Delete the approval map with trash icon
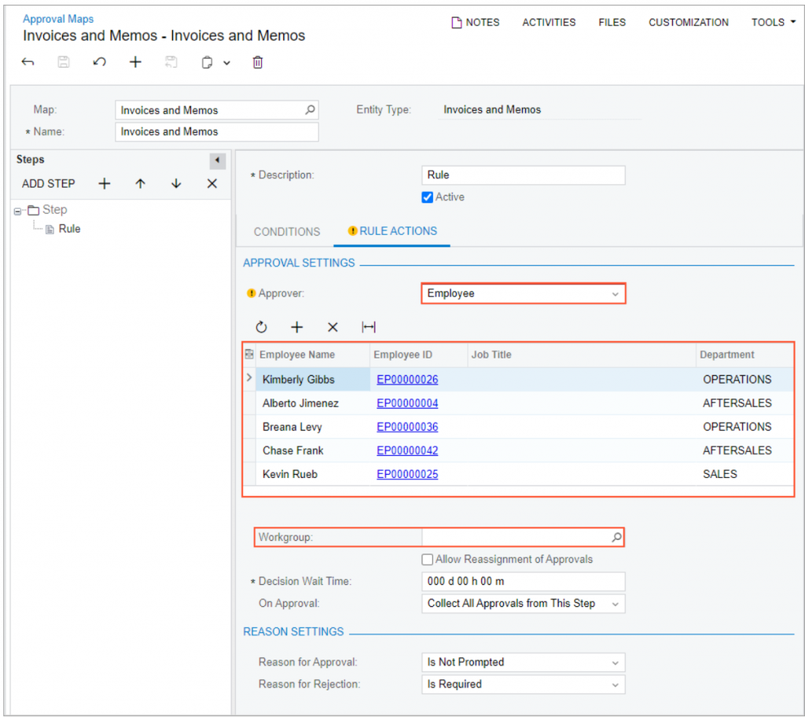The width and height of the screenshot is (805, 717). tap(257, 62)
